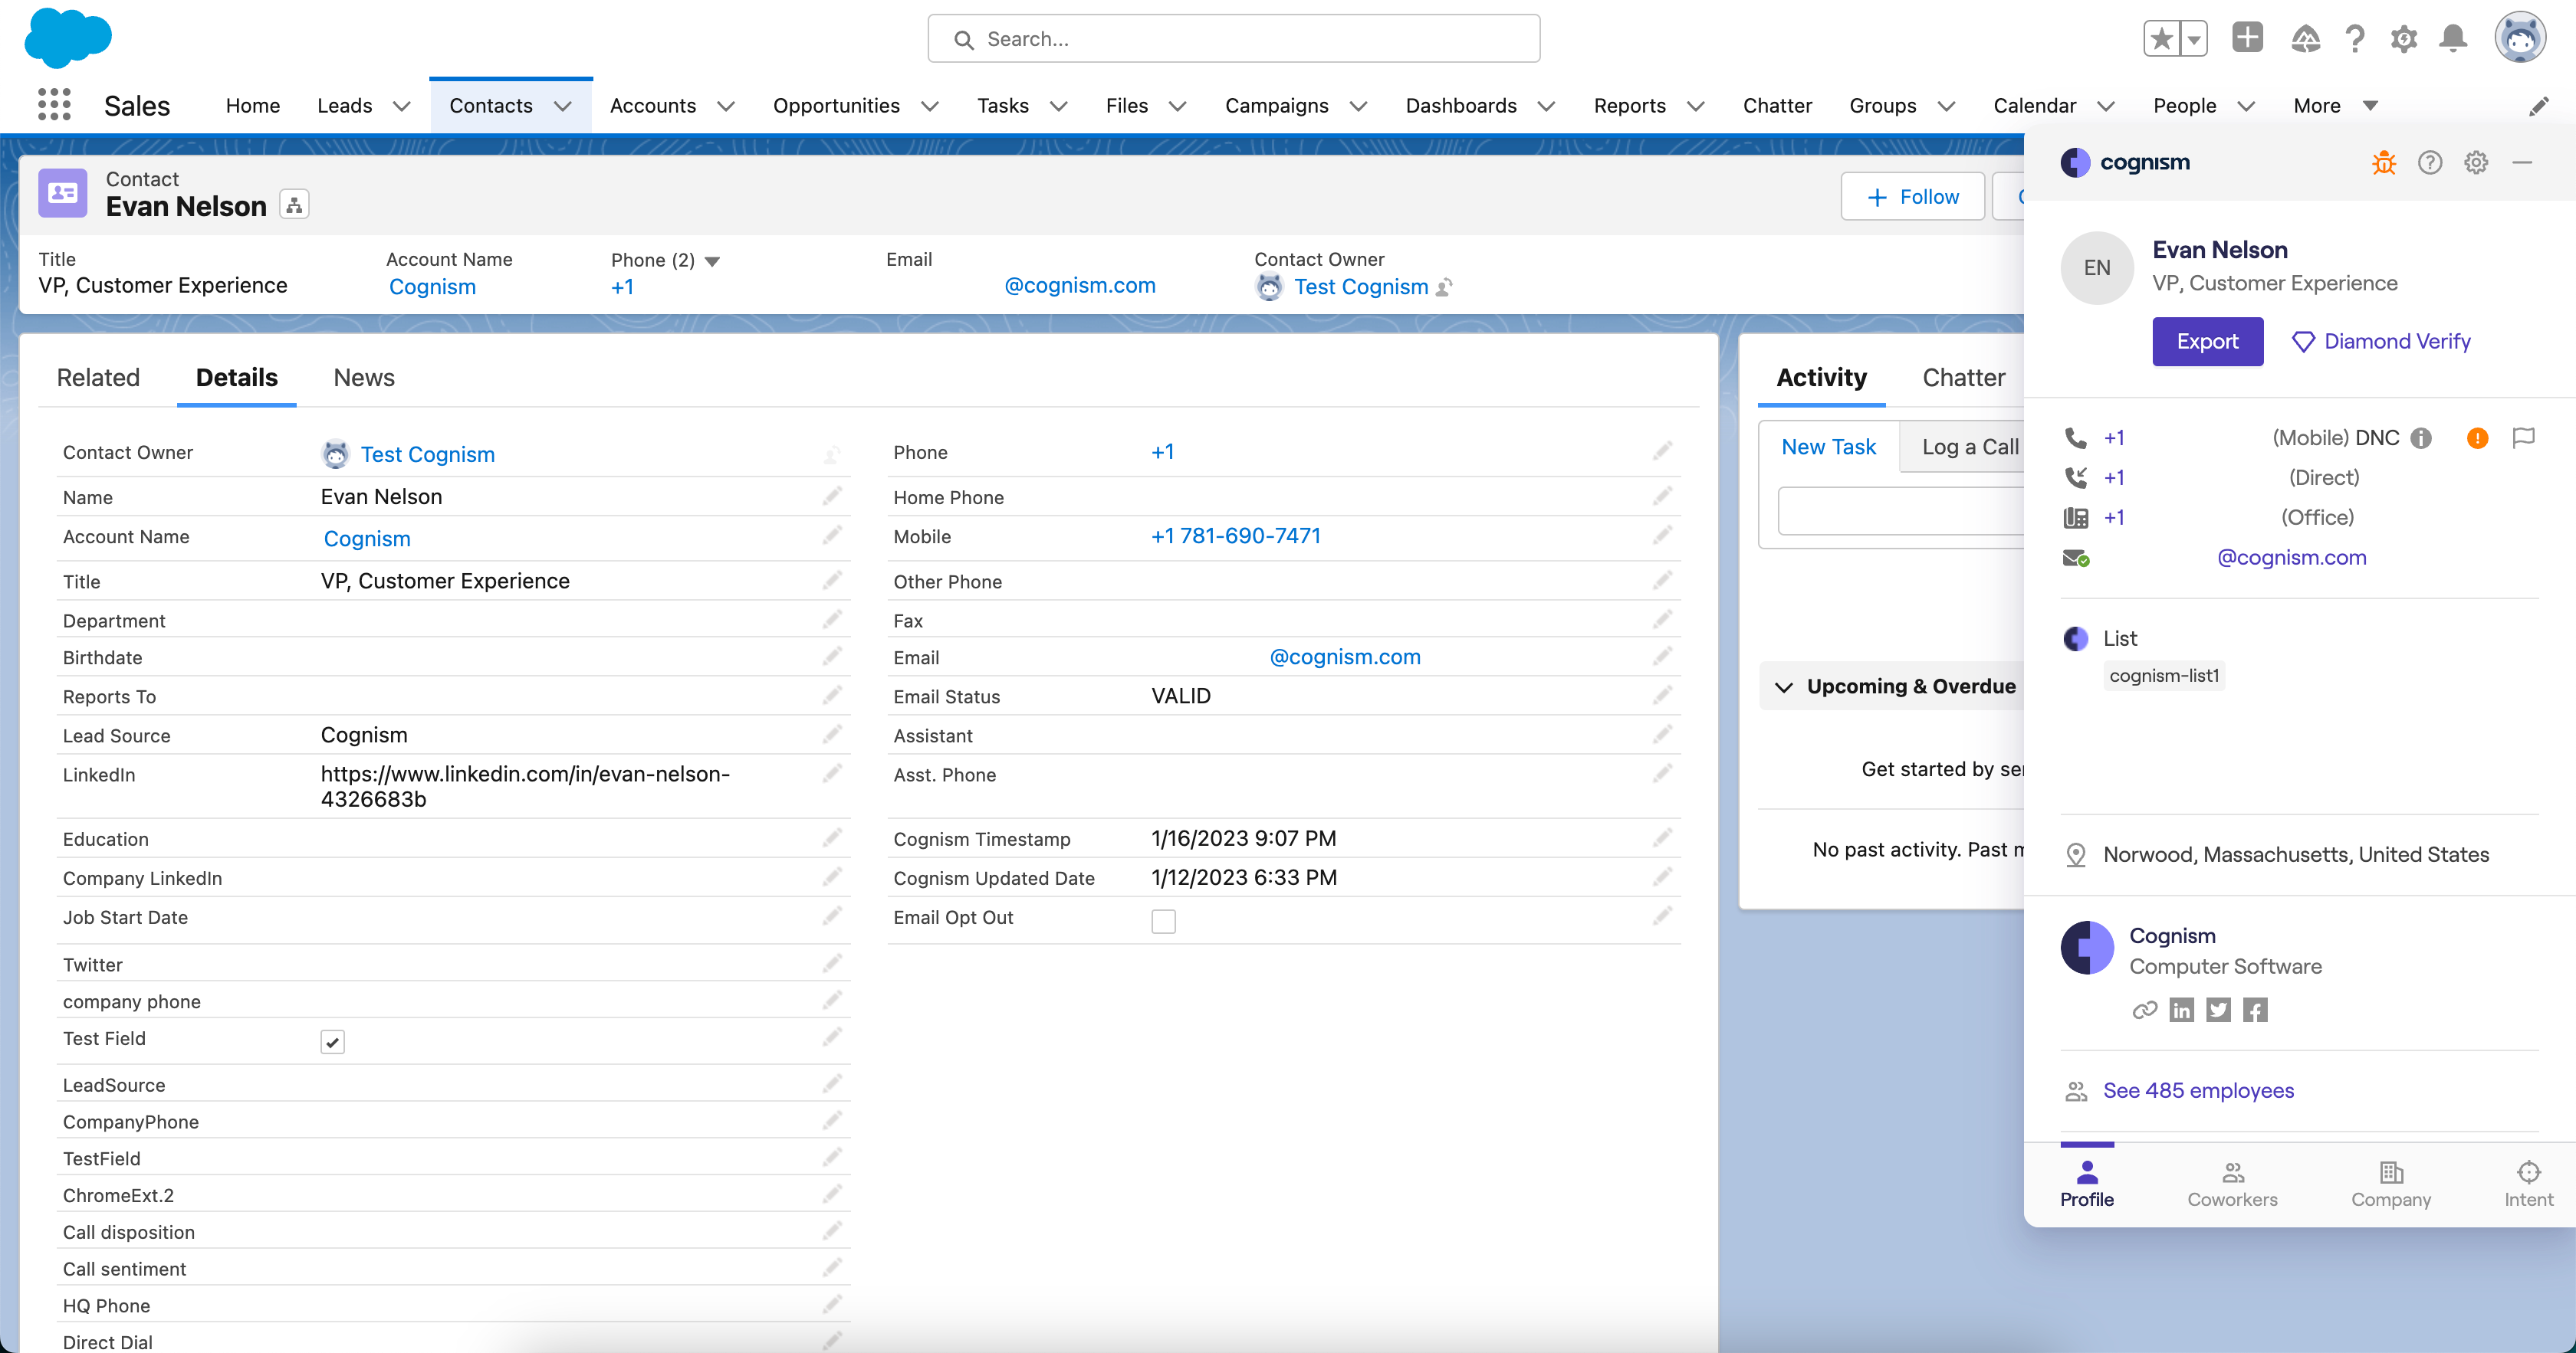Collapse the Upcoming & Overdue section
2576x1353 pixels.
click(x=1784, y=686)
